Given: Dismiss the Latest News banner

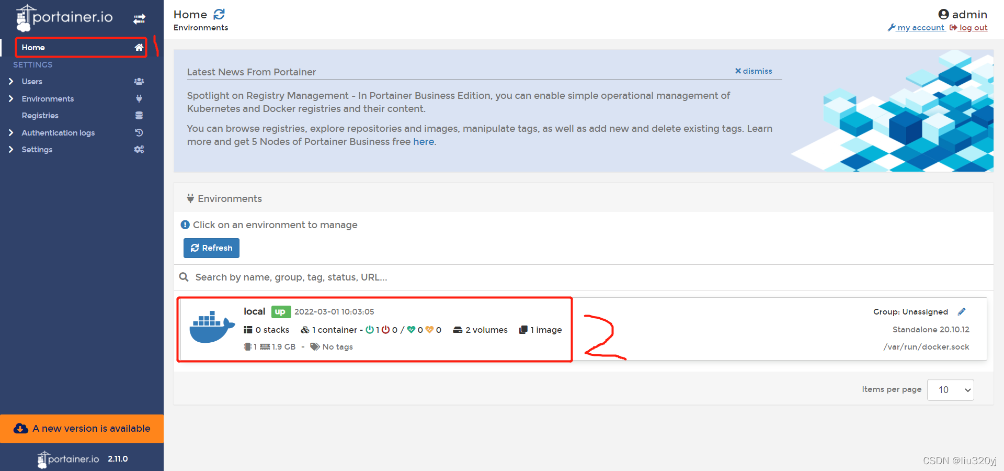Looking at the screenshot, I should 754,71.
